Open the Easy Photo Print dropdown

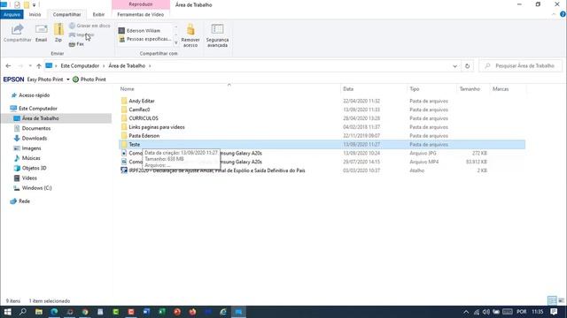[68, 79]
